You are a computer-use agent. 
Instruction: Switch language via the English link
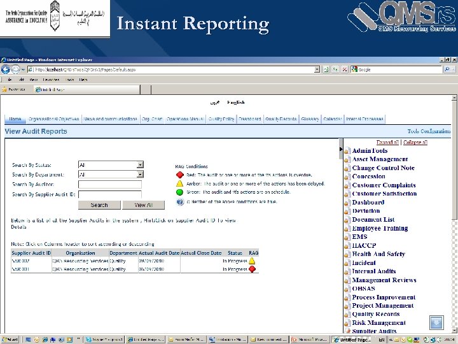pos(236,103)
